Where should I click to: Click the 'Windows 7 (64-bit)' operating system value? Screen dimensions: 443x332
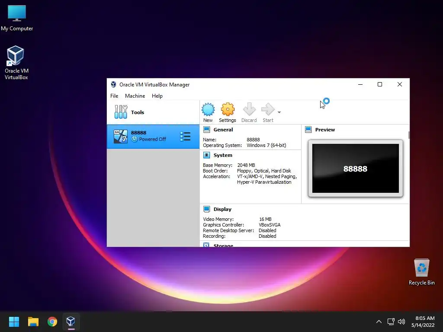[x=266, y=145]
